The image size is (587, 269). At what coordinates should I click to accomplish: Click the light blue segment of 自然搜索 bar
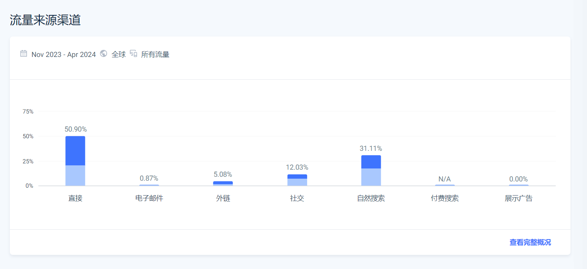[x=371, y=177]
